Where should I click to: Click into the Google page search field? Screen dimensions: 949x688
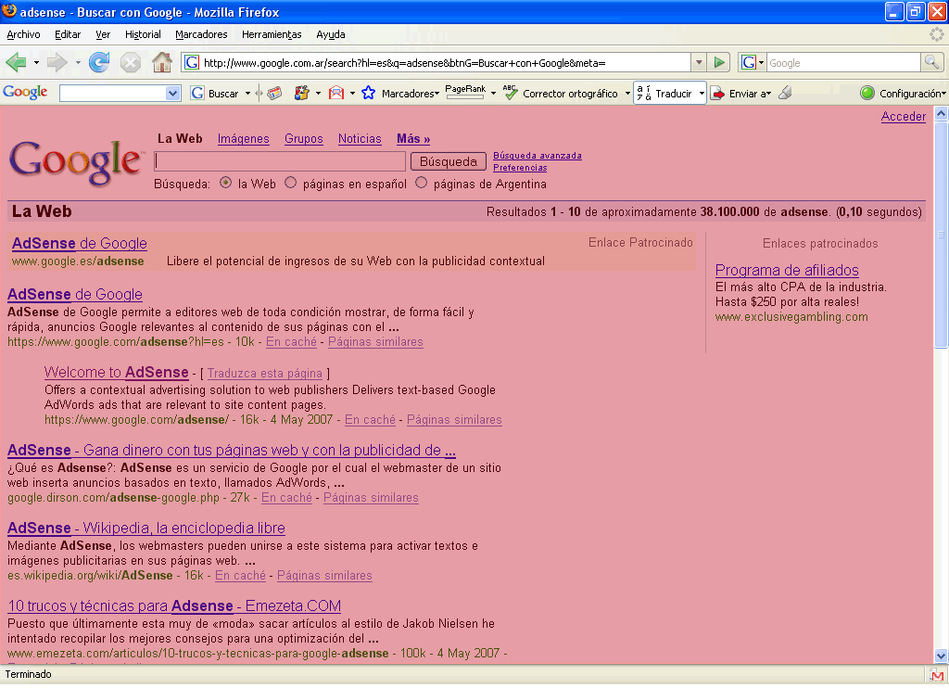(x=280, y=161)
